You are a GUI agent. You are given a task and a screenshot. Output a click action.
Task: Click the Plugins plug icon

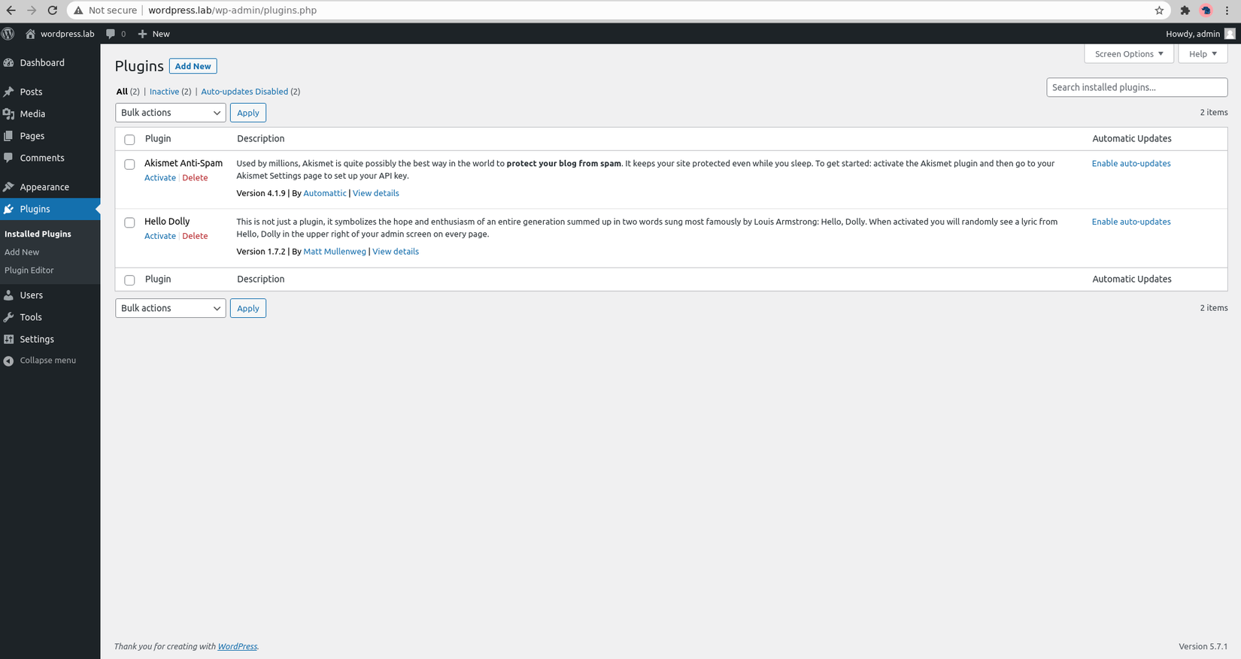click(9, 209)
